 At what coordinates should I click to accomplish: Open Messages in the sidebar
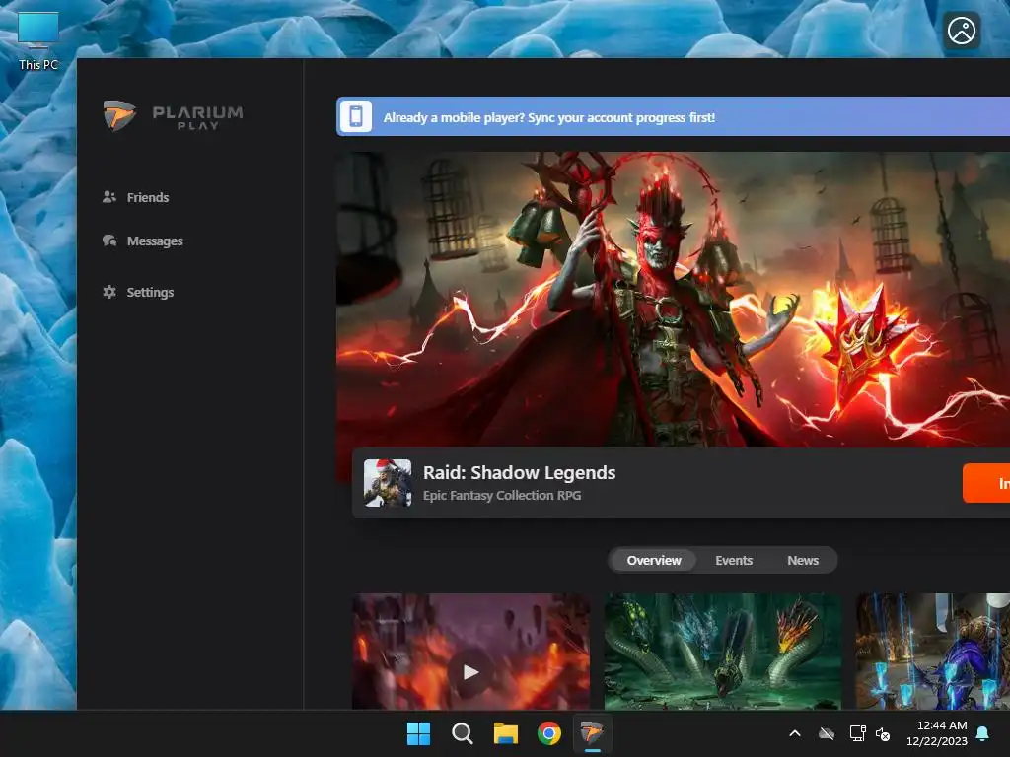click(x=143, y=241)
